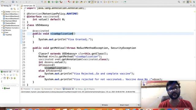The image size is (196, 110).
Task: Open the Run button dropdown arrow
Action: click(x=58, y=2)
